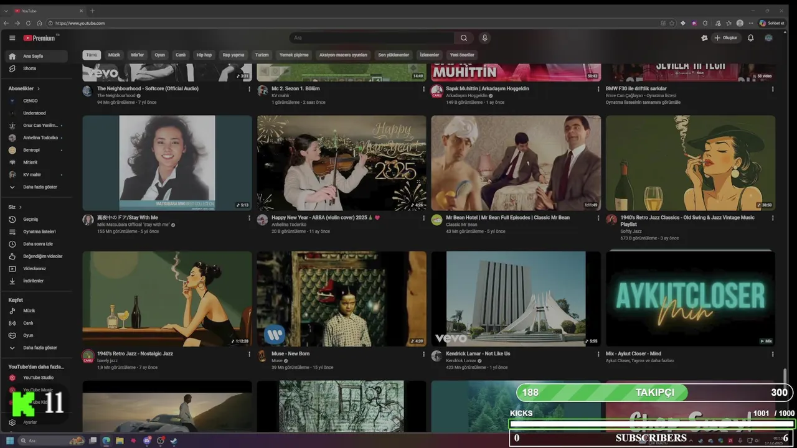Select the İzlenenler filter chip

click(x=429, y=55)
